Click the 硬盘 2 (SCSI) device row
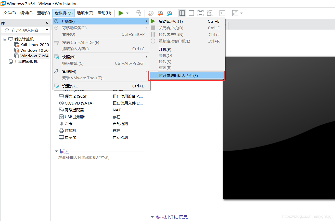This screenshot has width=335, height=221. coord(101,96)
